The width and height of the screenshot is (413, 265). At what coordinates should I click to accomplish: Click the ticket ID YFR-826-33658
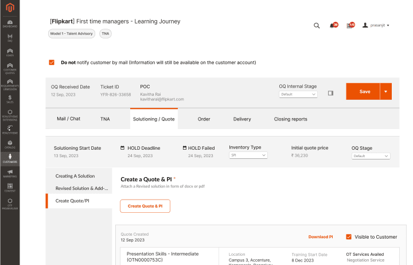115,95
